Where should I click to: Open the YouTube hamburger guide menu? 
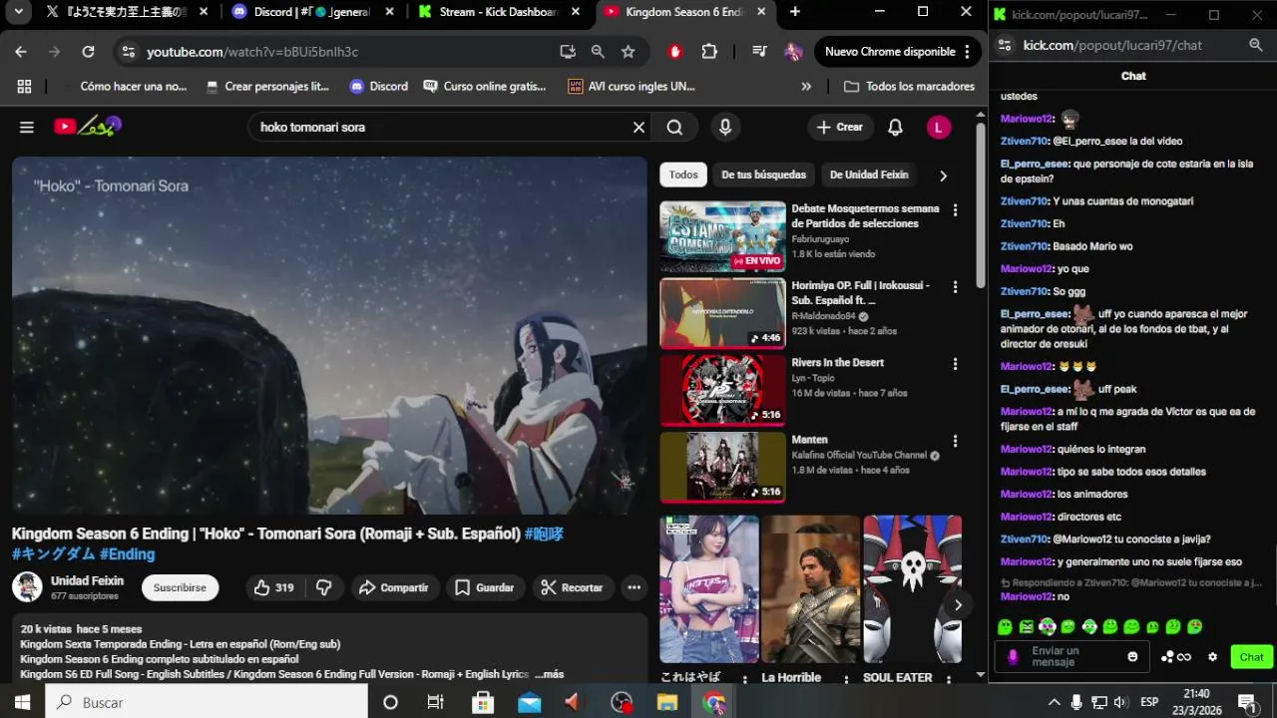point(27,127)
